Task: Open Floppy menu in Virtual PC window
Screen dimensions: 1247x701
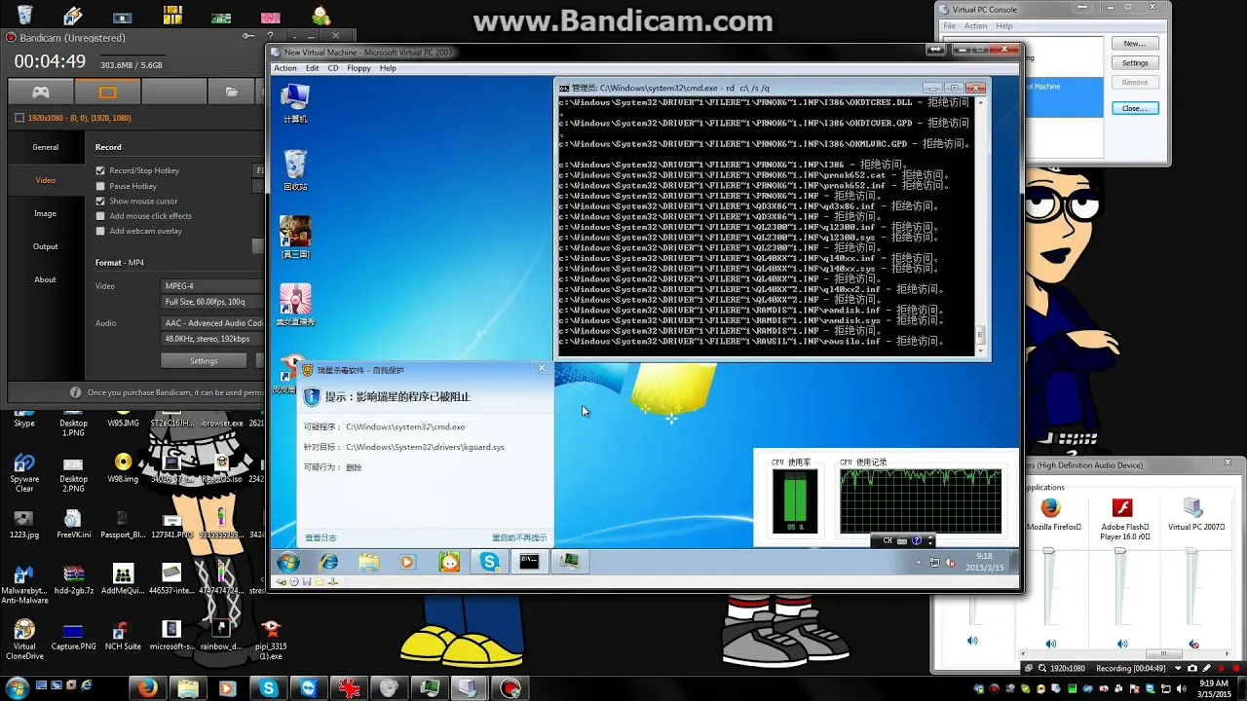Action: (x=359, y=68)
